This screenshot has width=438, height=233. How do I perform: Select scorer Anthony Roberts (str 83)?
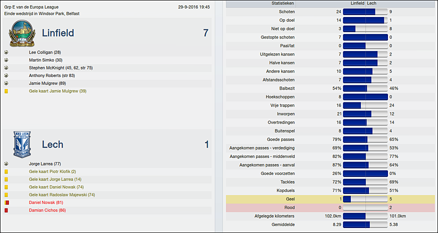(52, 75)
